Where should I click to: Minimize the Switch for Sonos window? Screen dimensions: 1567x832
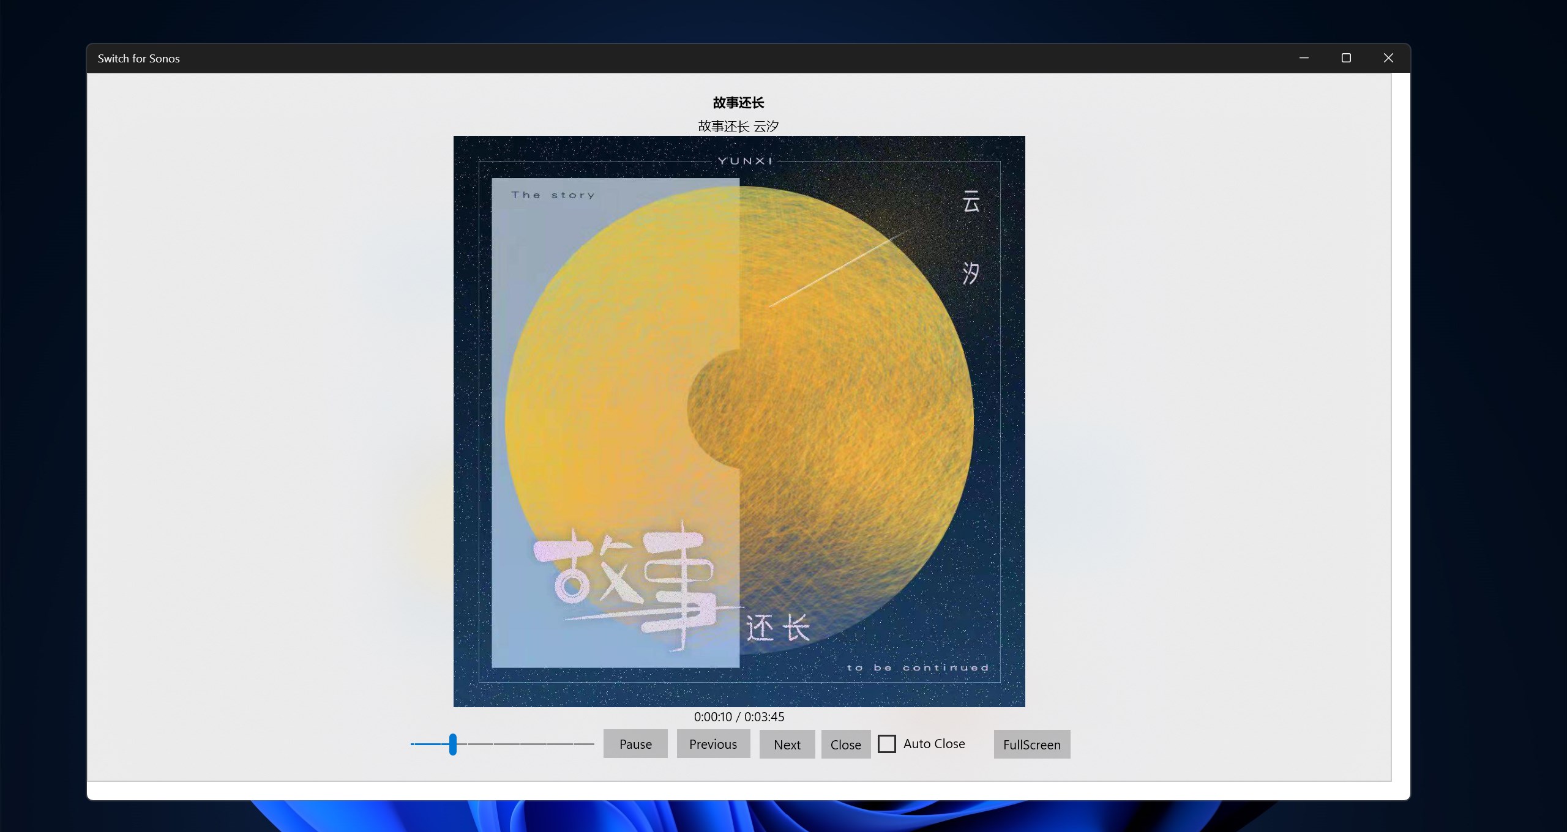[1304, 58]
